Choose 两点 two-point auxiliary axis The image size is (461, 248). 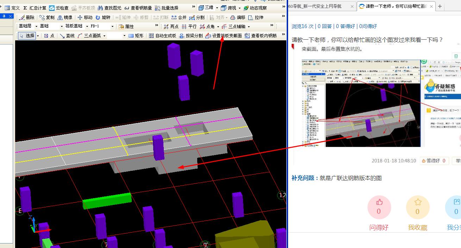click(x=171, y=26)
